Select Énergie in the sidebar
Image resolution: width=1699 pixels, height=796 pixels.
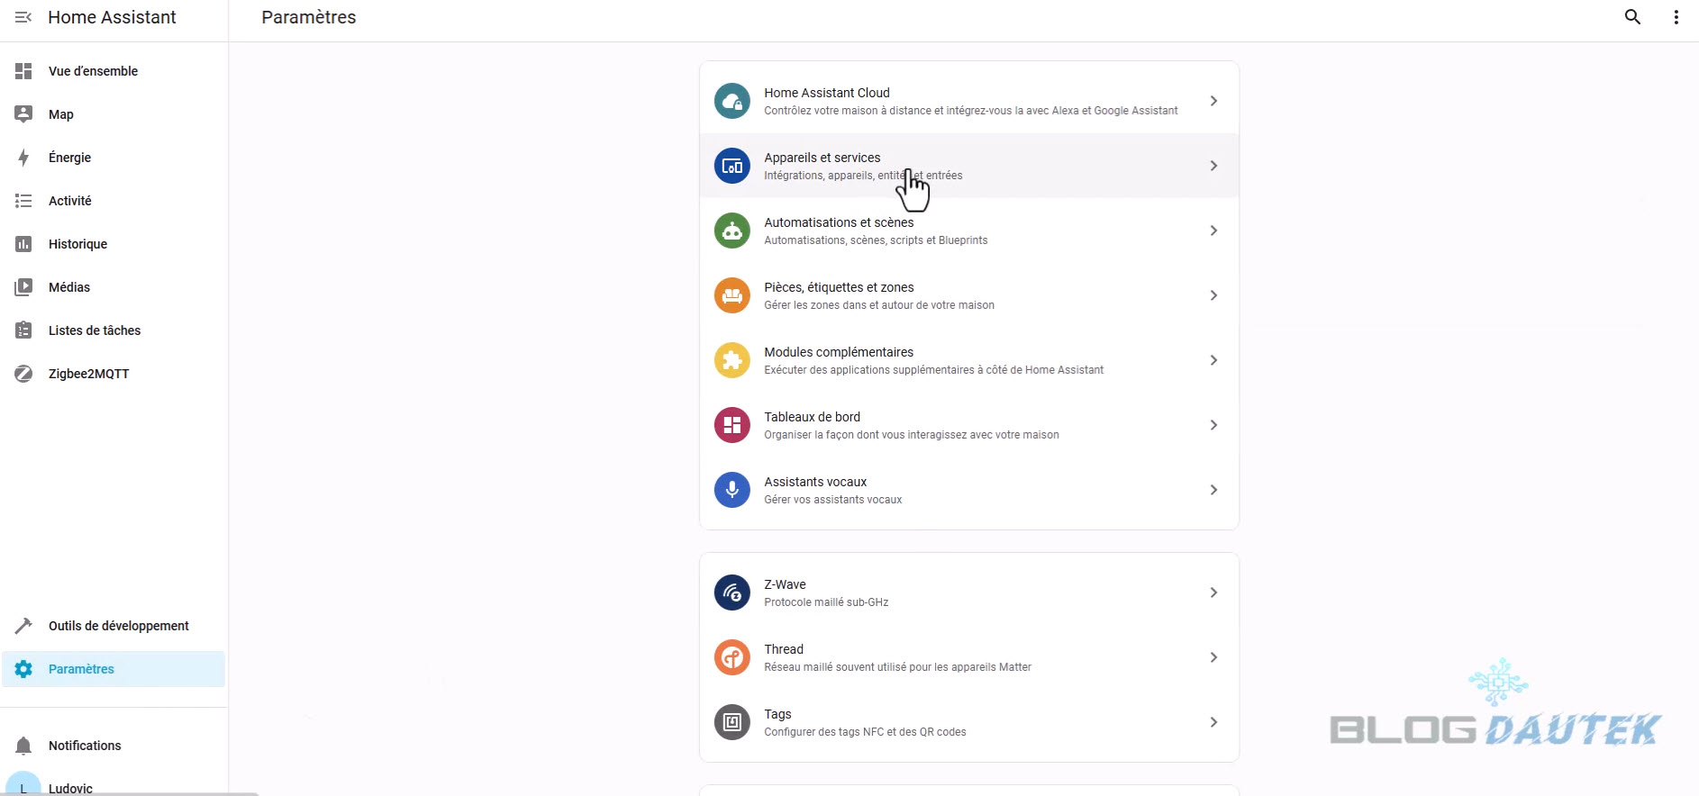click(x=69, y=158)
